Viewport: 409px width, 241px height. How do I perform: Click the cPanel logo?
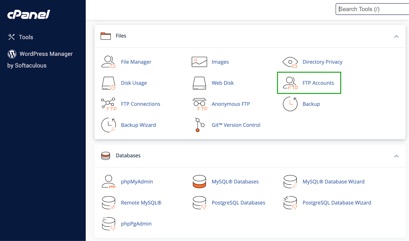point(28,15)
